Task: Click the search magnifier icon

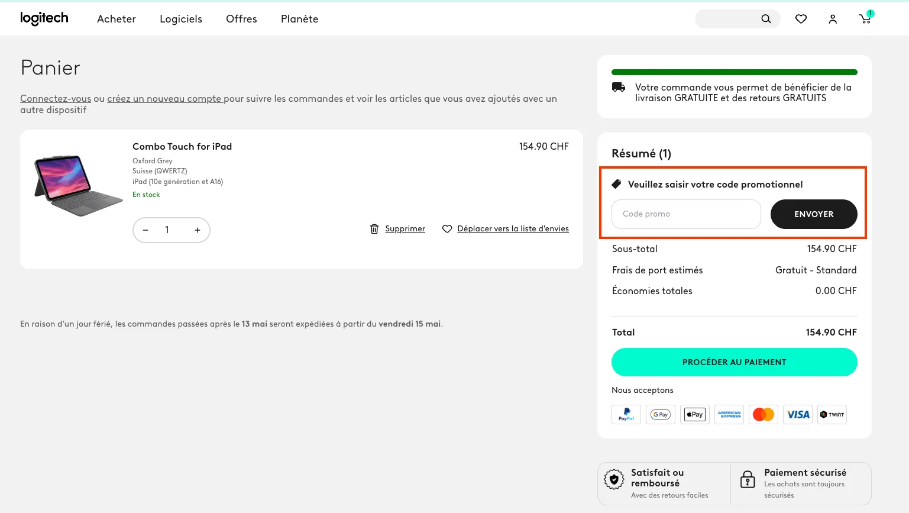Action: click(x=766, y=19)
